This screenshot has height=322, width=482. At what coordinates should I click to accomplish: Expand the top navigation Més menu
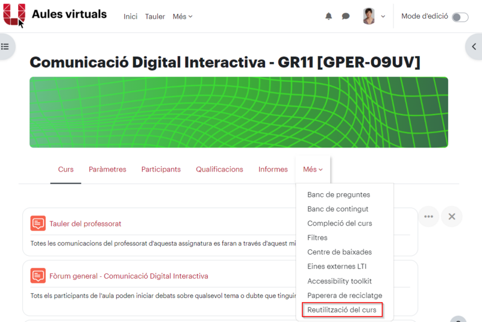(183, 17)
